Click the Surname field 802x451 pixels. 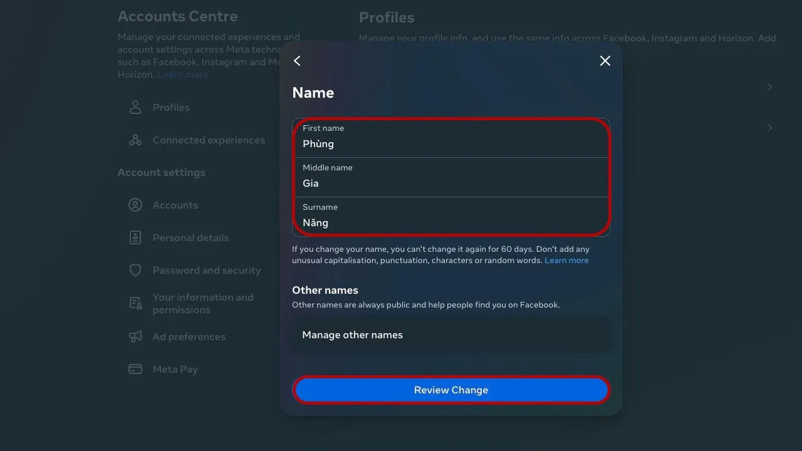pyautogui.click(x=450, y=217)
